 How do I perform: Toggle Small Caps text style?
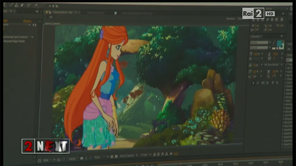pyautogui.click(x=267, y=83)
